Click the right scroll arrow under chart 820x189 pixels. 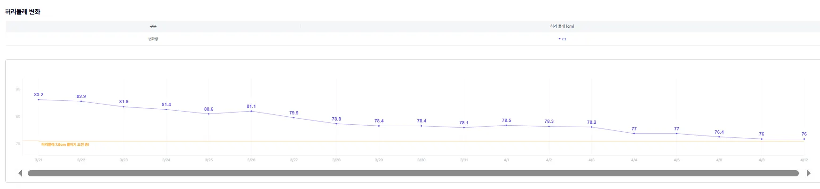(808, 174)
